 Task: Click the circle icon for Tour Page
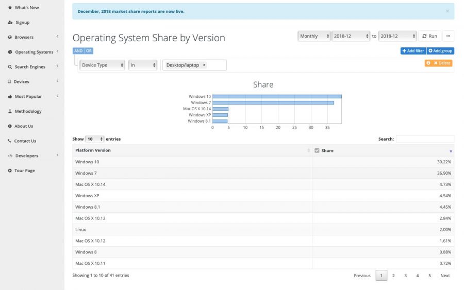click(x=10, y=170)
